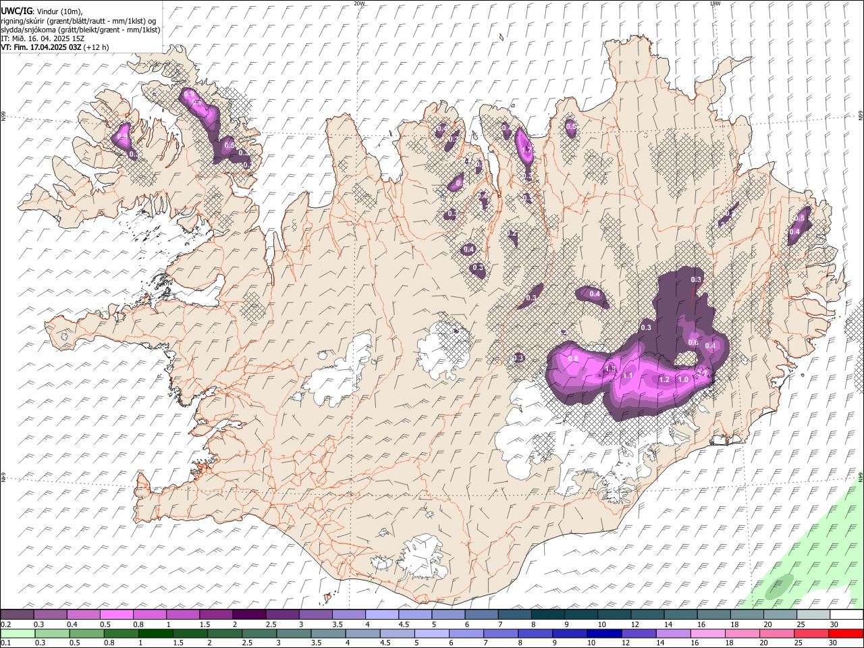Click the white swatch ending the upper legend
Image resolution: width=864 pixels, height=648 pixels.
pyautogui.click(x=846, y=615)
